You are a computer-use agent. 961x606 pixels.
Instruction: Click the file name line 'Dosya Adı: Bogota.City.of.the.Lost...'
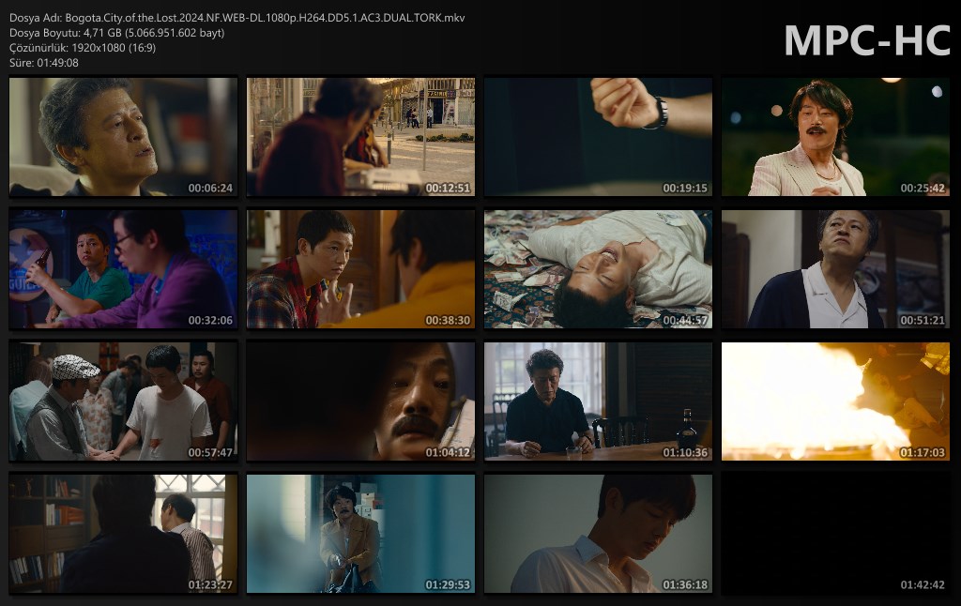[237, 18]
